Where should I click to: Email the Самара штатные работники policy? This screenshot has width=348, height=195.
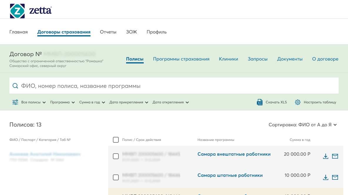335,177
